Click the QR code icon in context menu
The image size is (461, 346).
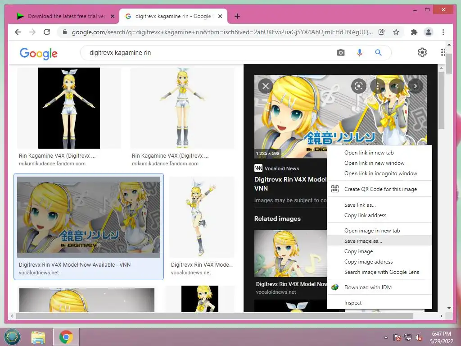tap(335, 189)
